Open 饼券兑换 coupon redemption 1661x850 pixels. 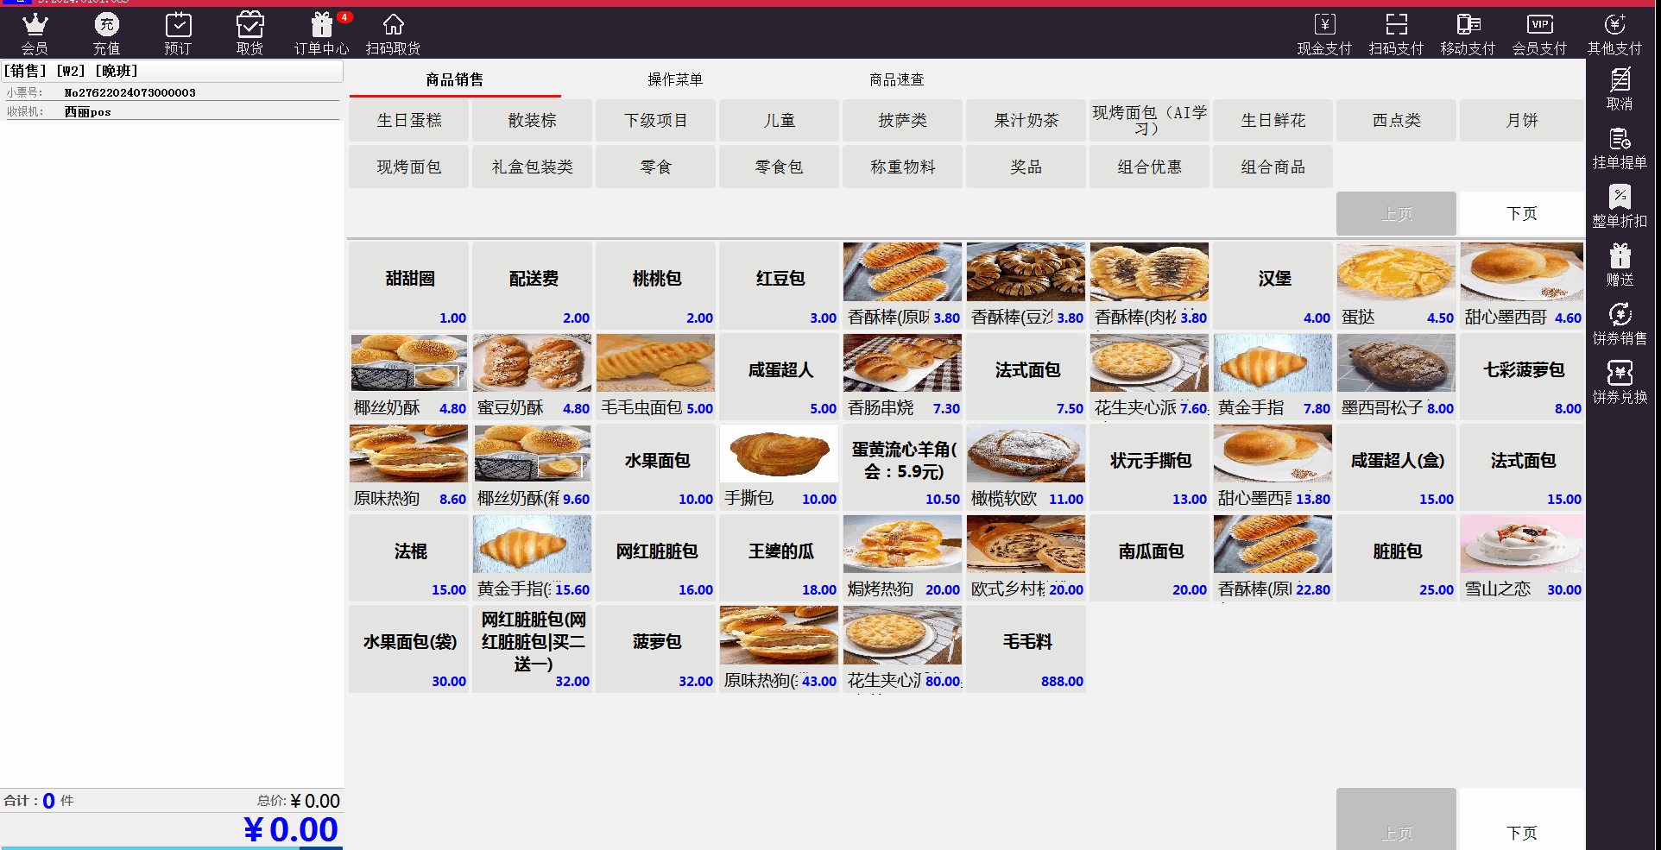(x=1620, y=382)
